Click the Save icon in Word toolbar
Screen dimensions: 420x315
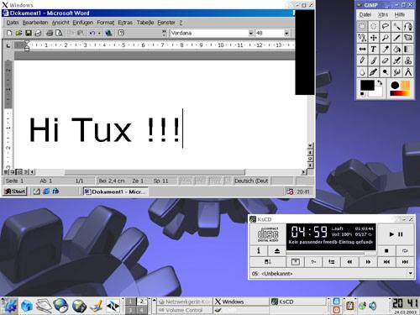click(x=29, y=33)
